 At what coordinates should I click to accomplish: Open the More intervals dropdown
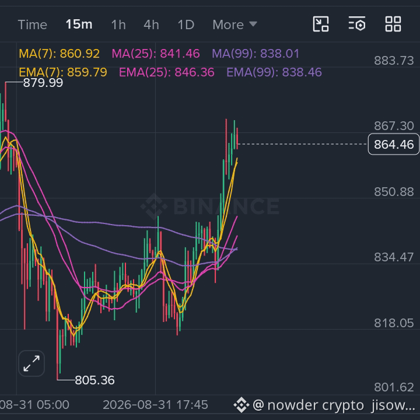235,24
